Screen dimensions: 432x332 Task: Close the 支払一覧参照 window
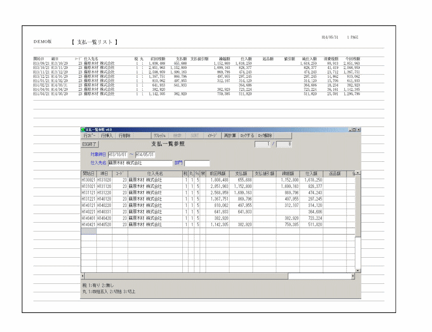[358, 130]
